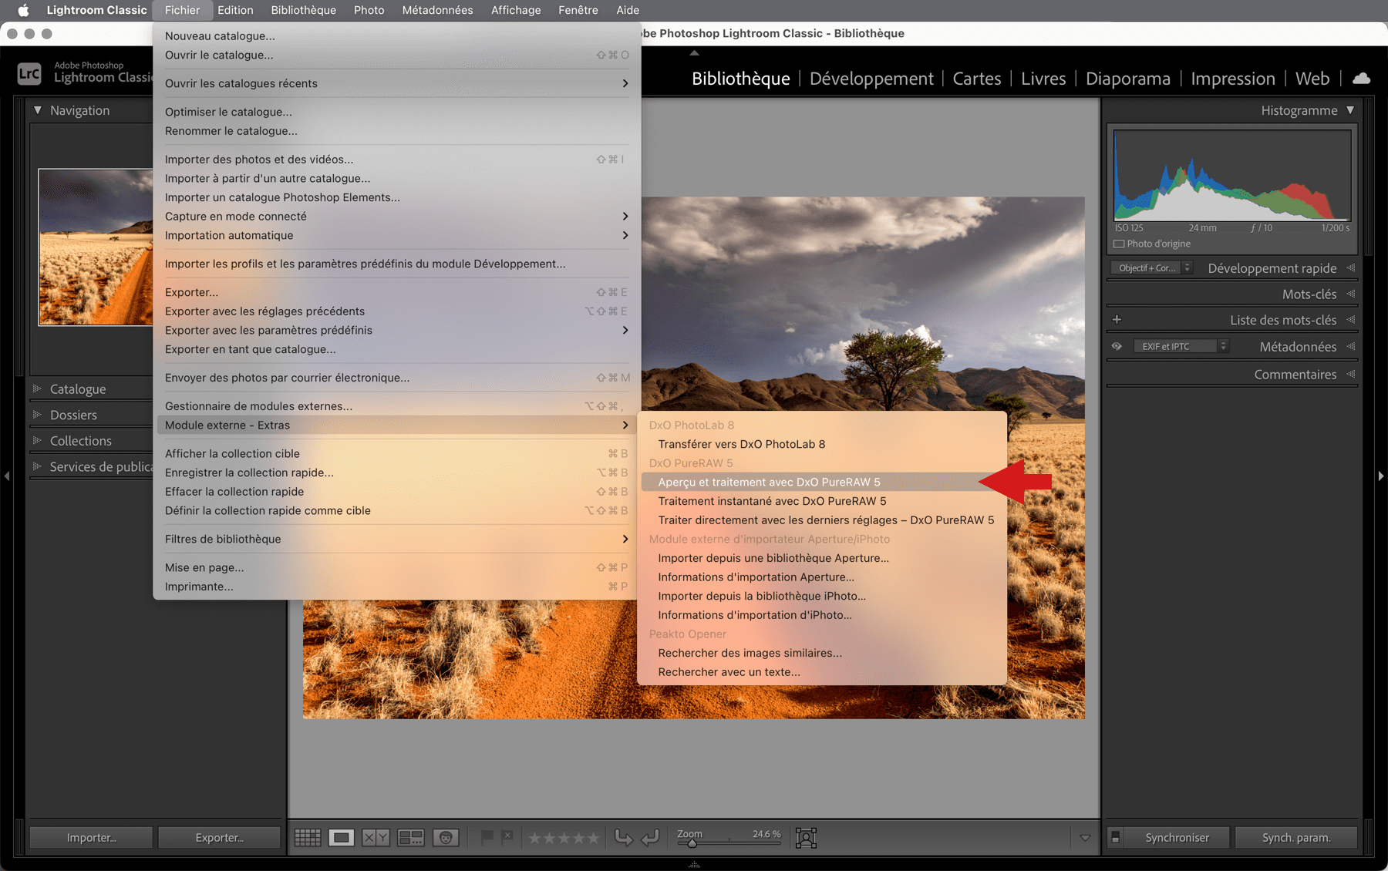Image resolution: width=1388 pixels, height=871 pixels.
Task: Switch to Grid view in the toolbar
Action: (x=308, y=837)
